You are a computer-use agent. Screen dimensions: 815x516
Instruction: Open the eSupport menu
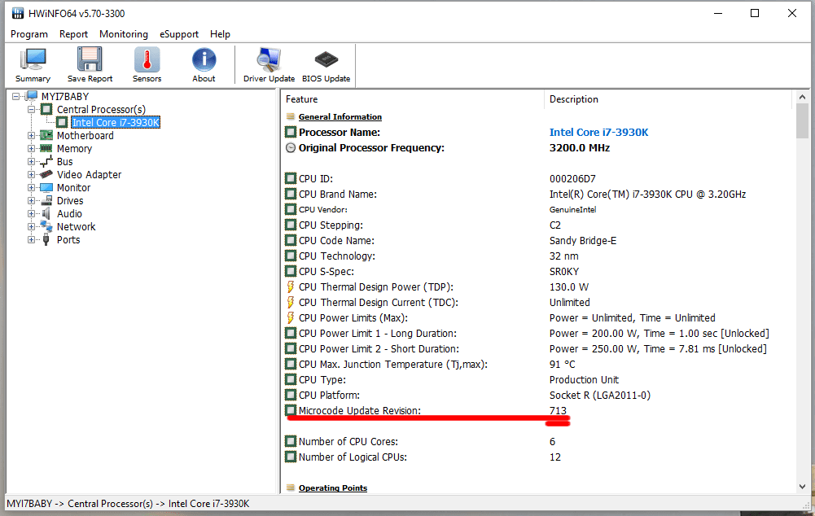coord(179,34)
